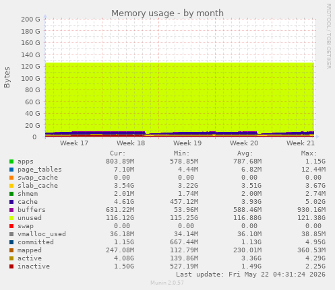Click the 'Min:' column header
The height and width of the screenshot is (290, 335).
point(181,153)
